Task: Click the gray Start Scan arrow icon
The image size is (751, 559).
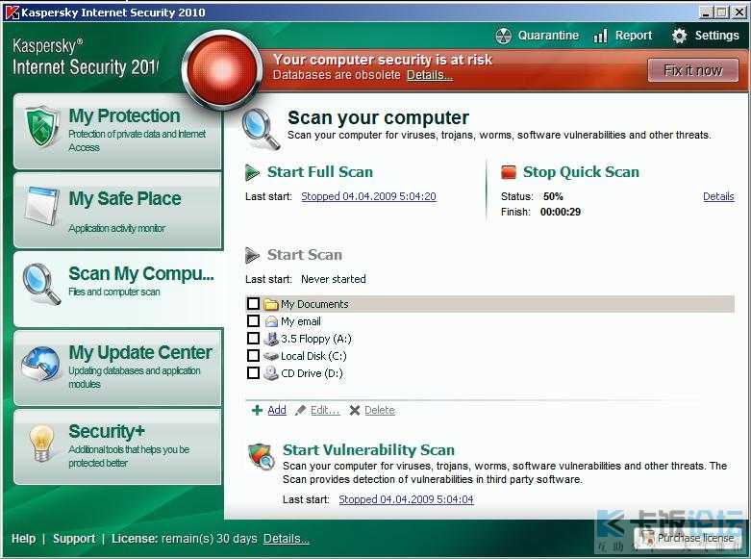Action: (252, 256)
